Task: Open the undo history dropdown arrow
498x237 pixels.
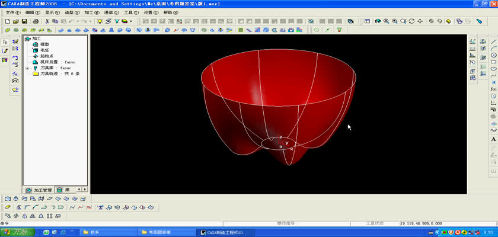Action: [78, 21]
